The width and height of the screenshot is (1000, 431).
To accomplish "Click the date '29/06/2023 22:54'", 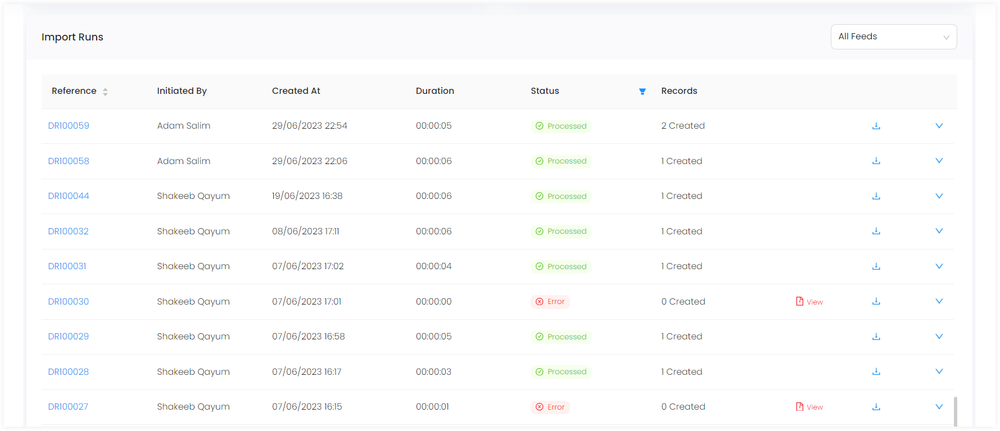I will (x=310, y=126).
